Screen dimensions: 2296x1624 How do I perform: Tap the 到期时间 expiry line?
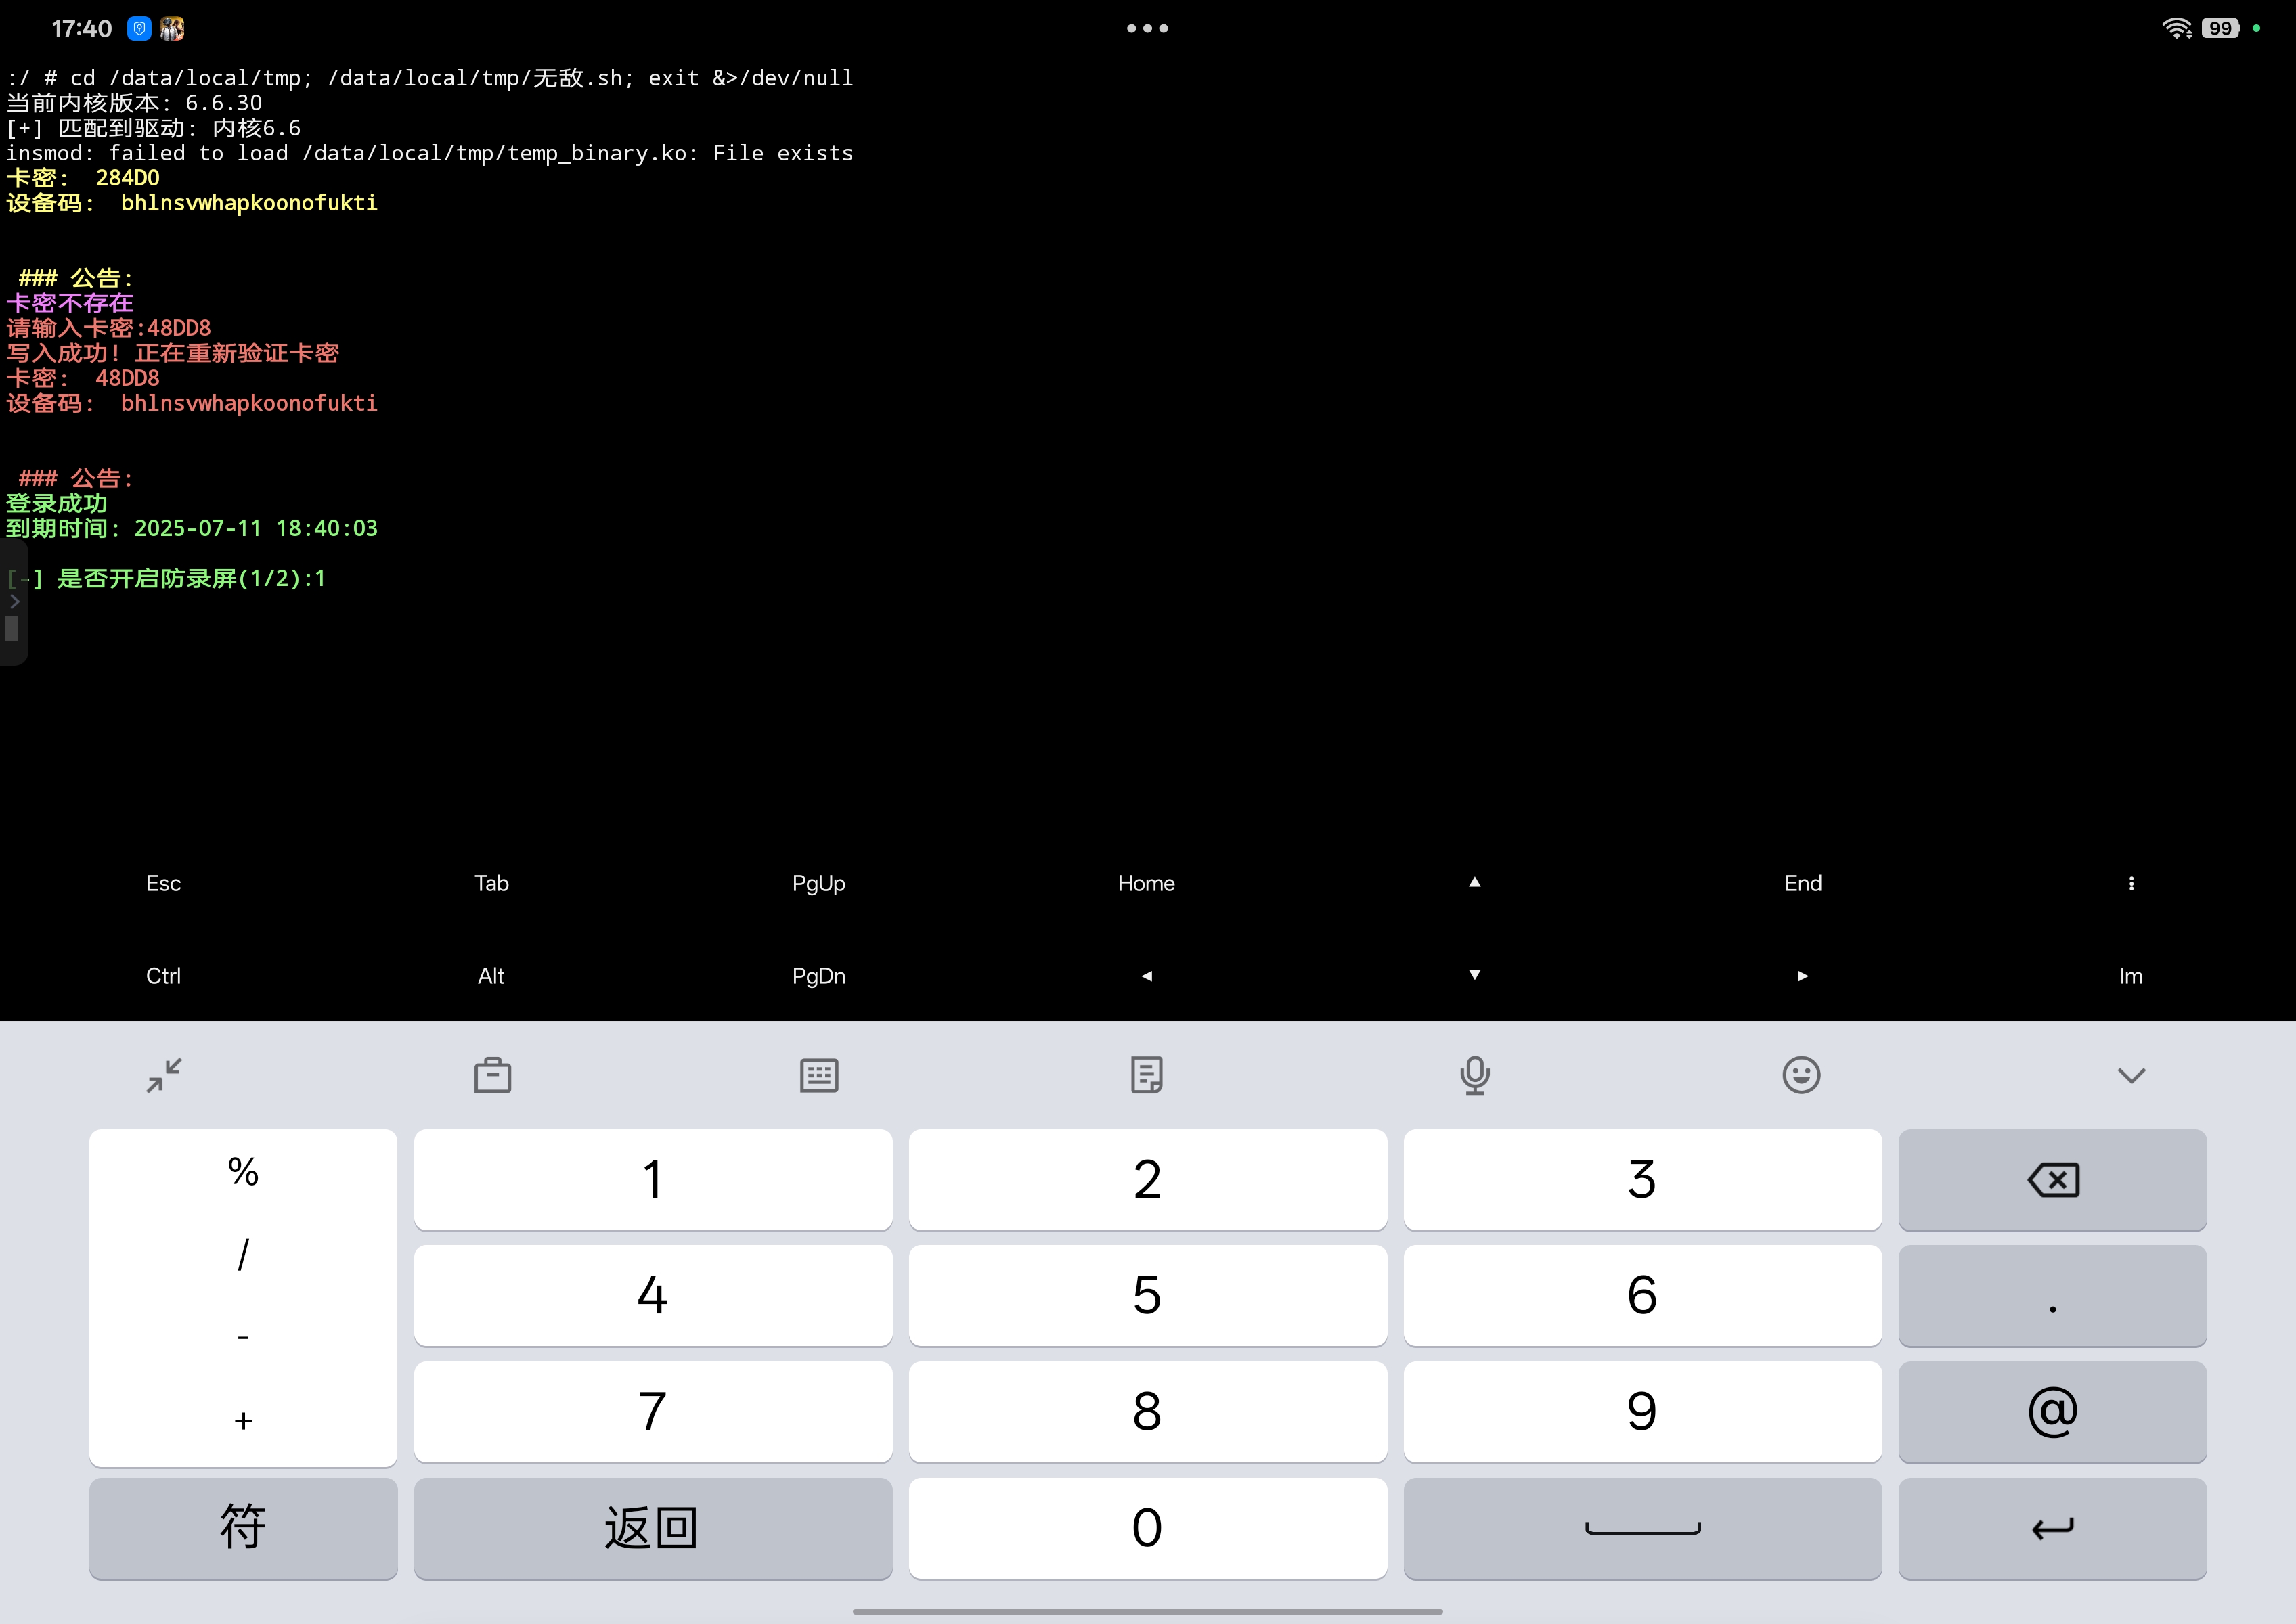192,529
